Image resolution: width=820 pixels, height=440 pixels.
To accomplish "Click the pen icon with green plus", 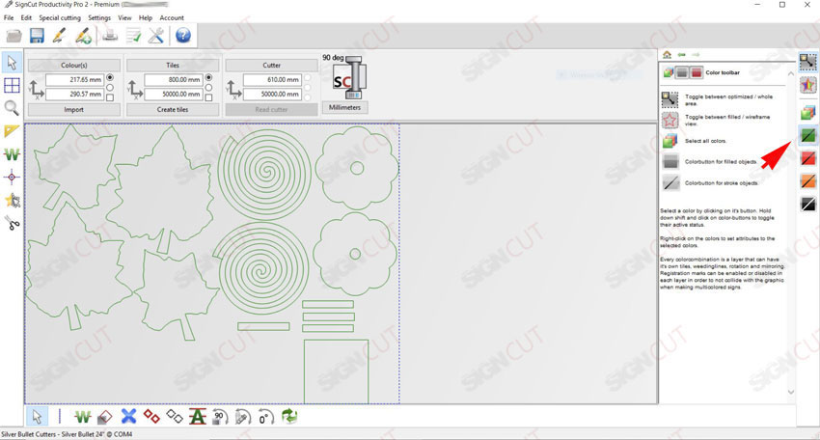I will pos(83,36).
